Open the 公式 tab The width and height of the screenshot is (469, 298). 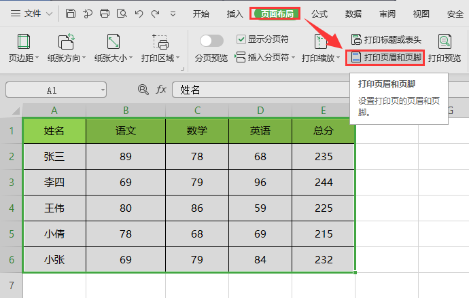(x=319, y=14)
